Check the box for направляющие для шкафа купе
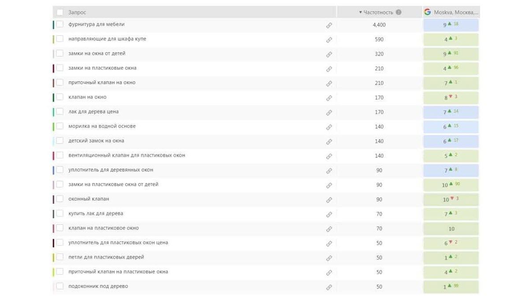 click(x=60, y=39)
